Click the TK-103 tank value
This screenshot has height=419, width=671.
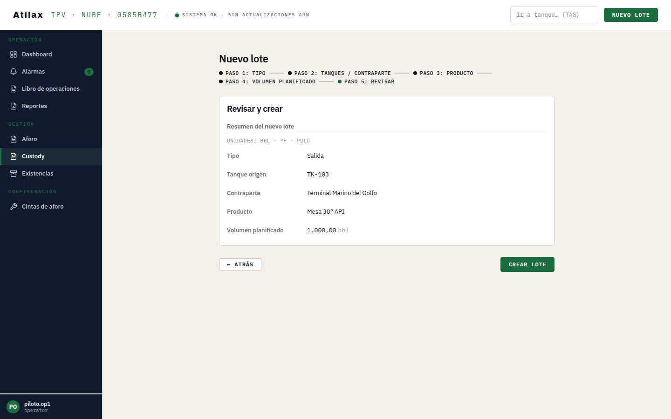(318, 175)
